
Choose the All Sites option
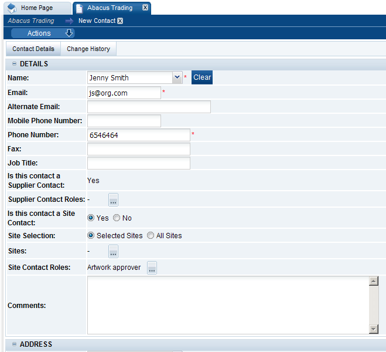pos(151,236)
